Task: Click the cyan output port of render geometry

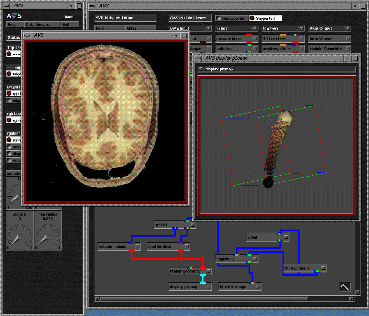Action: (x=203, y=275)
